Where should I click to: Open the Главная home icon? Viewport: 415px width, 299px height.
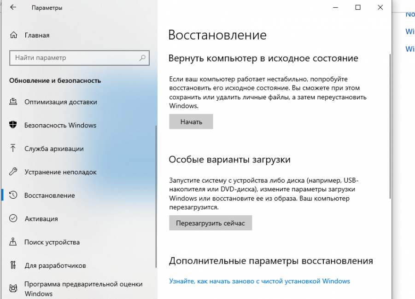[x=13, y=35]
